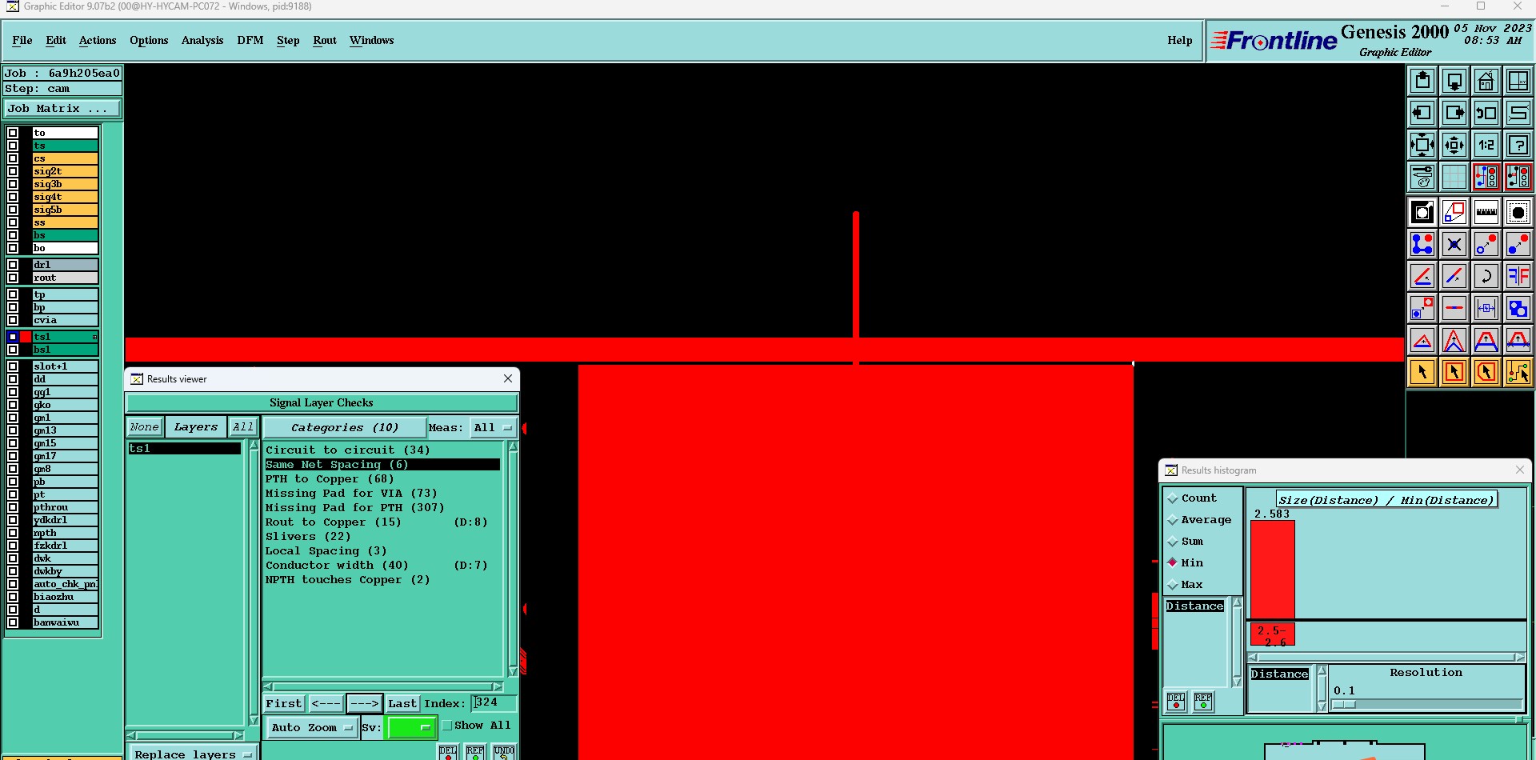Image resolution: width=1536 pixels, height=760 pixels.
Task: Click the pan right icon
Action: (x=1454, y=113)
